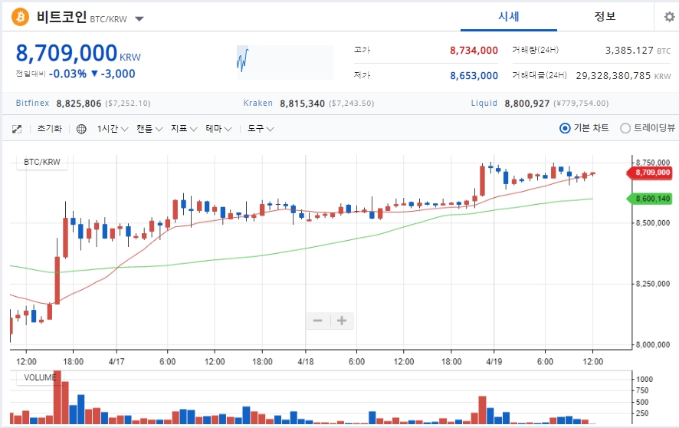Viewport: 679px width, 428px height.
Task: Click the globe timezone icon
Action: (82, 129)
